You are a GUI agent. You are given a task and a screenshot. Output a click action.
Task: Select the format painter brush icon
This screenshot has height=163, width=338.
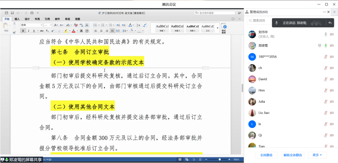14,32
